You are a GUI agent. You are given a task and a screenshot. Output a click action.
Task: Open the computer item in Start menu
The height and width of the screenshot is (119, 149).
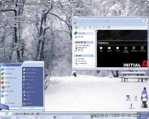[29, 80]
